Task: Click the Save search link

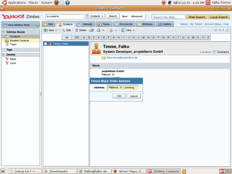Action: click(125, 16)
